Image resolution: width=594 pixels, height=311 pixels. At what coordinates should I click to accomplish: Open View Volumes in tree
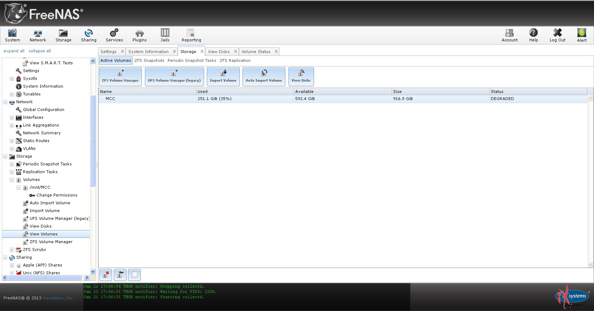click(43, 234)
